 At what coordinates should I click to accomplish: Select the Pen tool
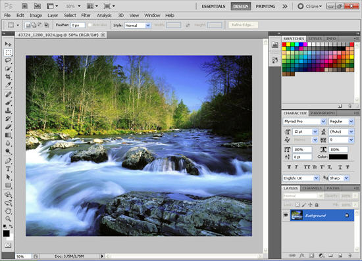pos(8,161)
